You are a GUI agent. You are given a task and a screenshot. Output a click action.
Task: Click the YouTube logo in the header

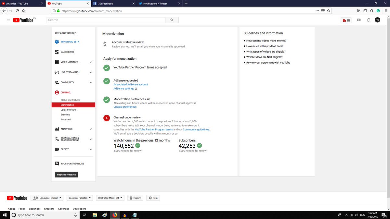point(23,20)
